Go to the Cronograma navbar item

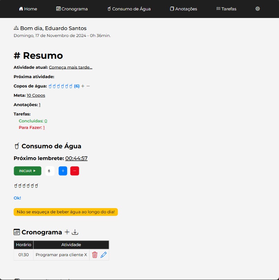pos(72,9)
